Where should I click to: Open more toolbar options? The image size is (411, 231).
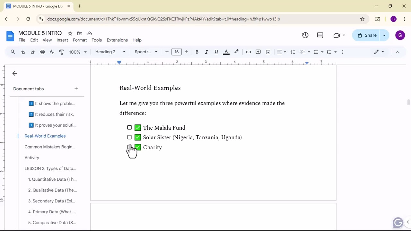343,52
